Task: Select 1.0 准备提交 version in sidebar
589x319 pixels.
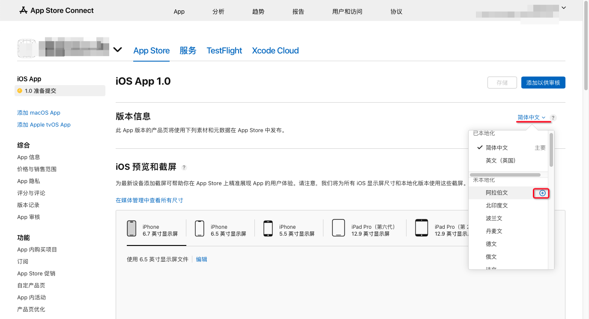Action: click(x=60, y=91)
